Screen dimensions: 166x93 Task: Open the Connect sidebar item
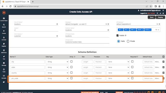point(4,38)
